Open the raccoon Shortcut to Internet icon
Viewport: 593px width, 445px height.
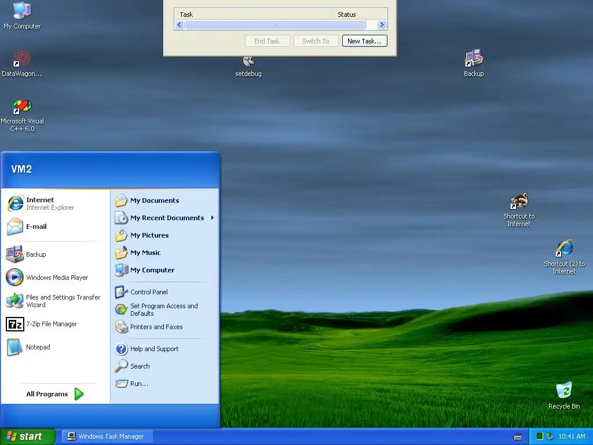pos(519,209)
